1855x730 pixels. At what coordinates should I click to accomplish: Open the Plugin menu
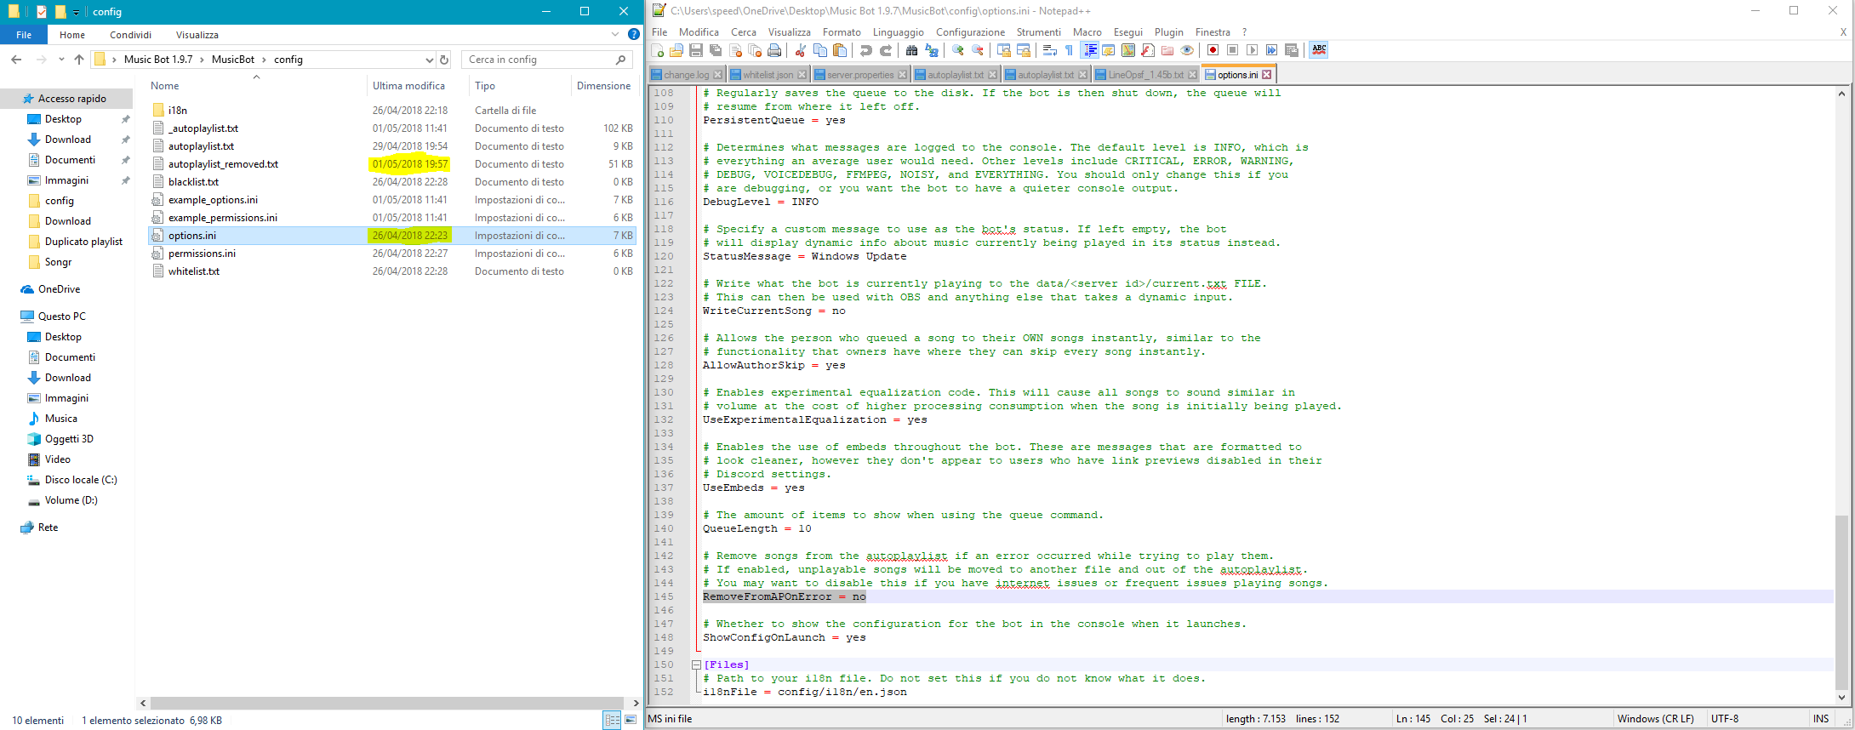coord(1168,32)
